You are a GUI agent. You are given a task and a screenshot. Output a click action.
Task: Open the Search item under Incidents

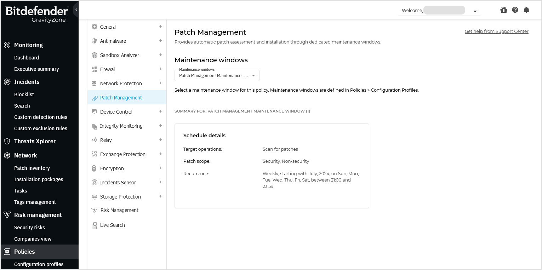pos(22,106)
